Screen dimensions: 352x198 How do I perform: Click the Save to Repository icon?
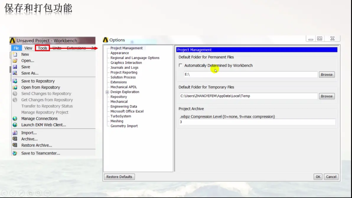point(15,81)
